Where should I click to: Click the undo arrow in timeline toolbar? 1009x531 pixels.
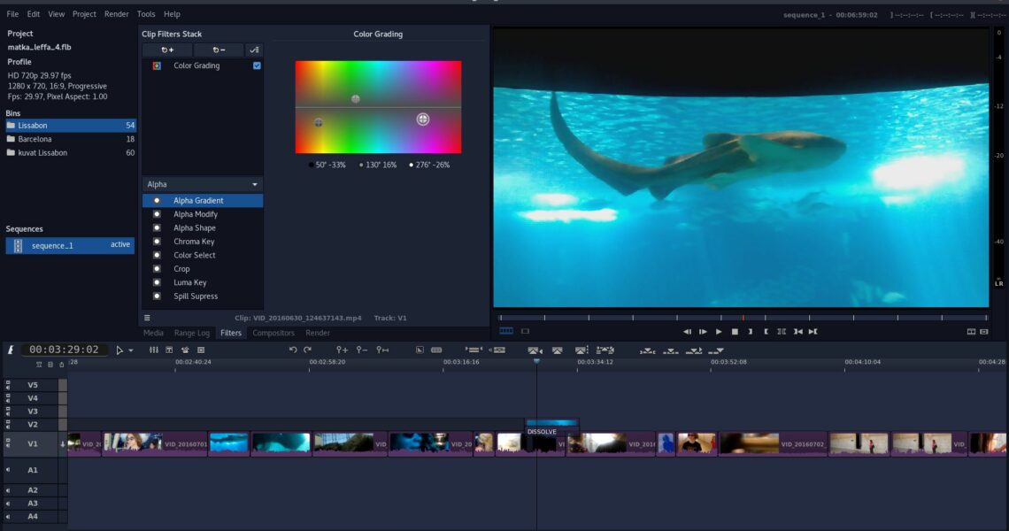pyautogui.click(x=293, y=350)
